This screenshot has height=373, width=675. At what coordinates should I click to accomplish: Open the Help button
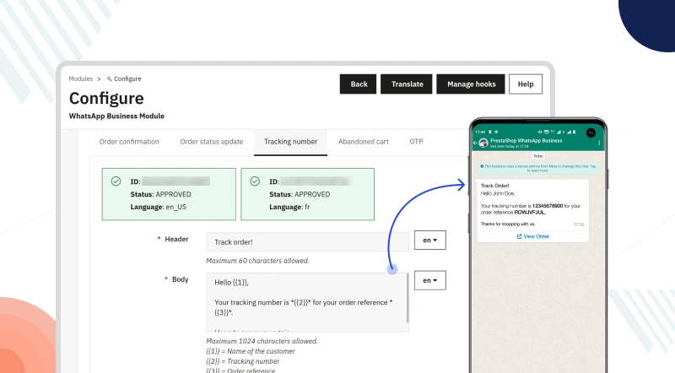(526, 84)
